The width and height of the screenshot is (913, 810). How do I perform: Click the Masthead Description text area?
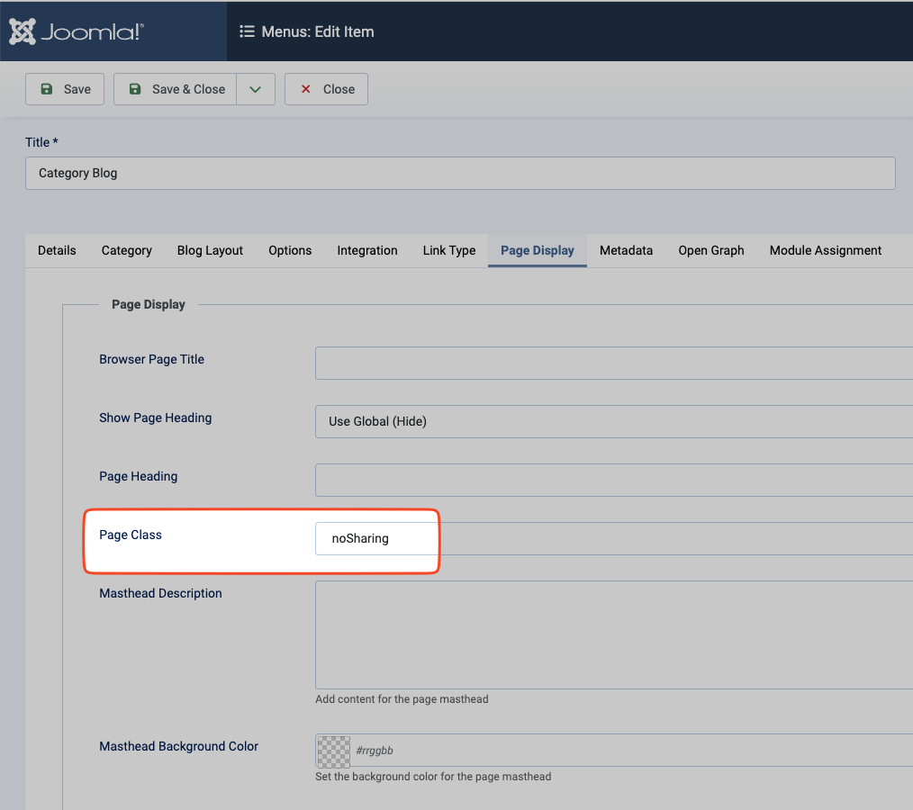point(614,634)
